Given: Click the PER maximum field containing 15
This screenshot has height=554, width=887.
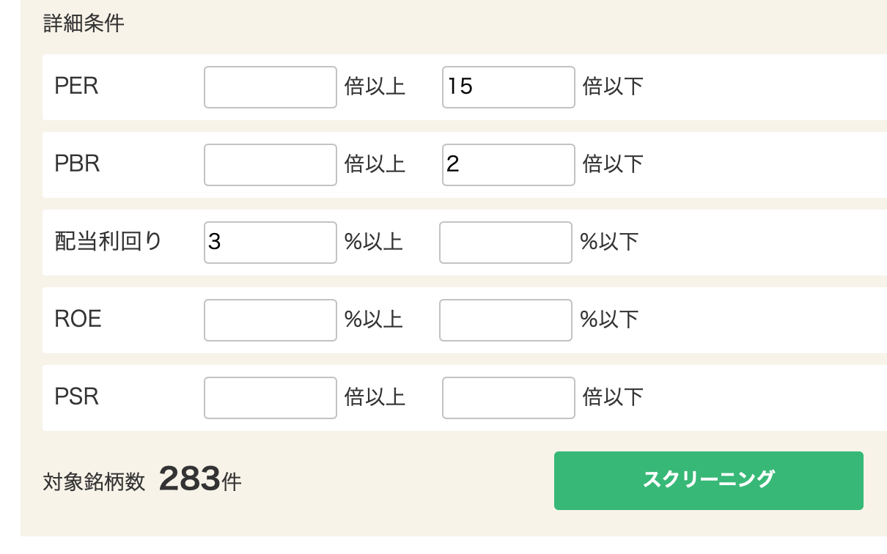Looking at the screenshot, I should click(508, 87).
